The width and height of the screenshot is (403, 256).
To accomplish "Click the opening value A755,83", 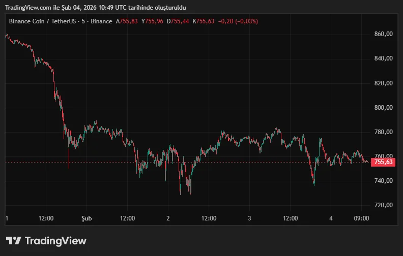I will pyautogui.click(x=127, y=21).
